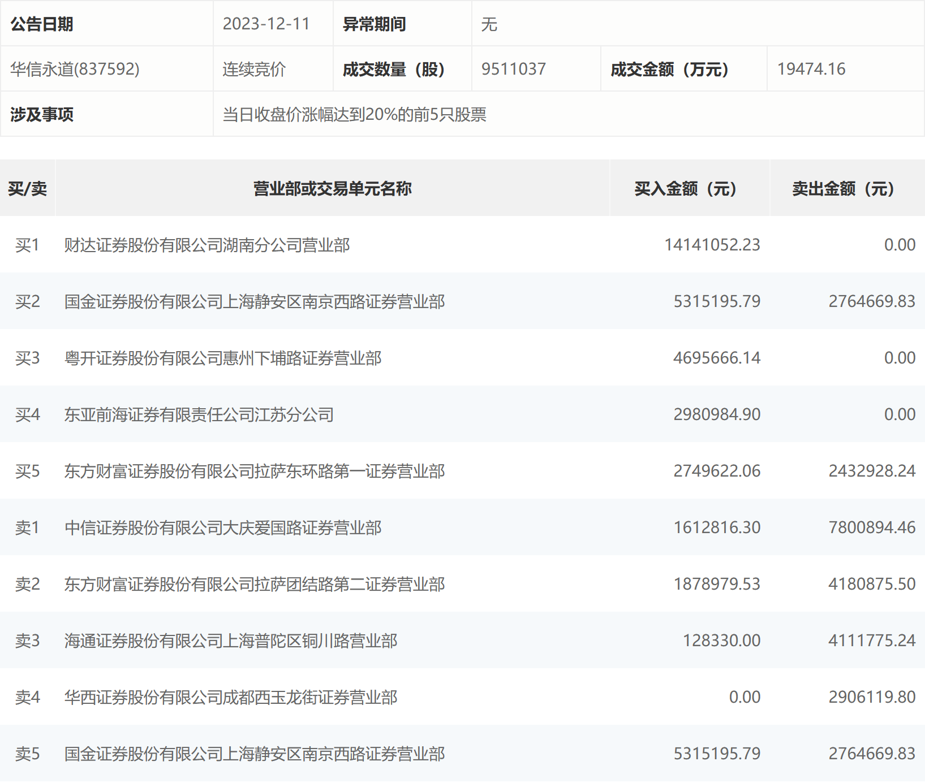Select the trade volume 9511037
The height and width of the screenshot is (783, 925).
tap(514, 69)
